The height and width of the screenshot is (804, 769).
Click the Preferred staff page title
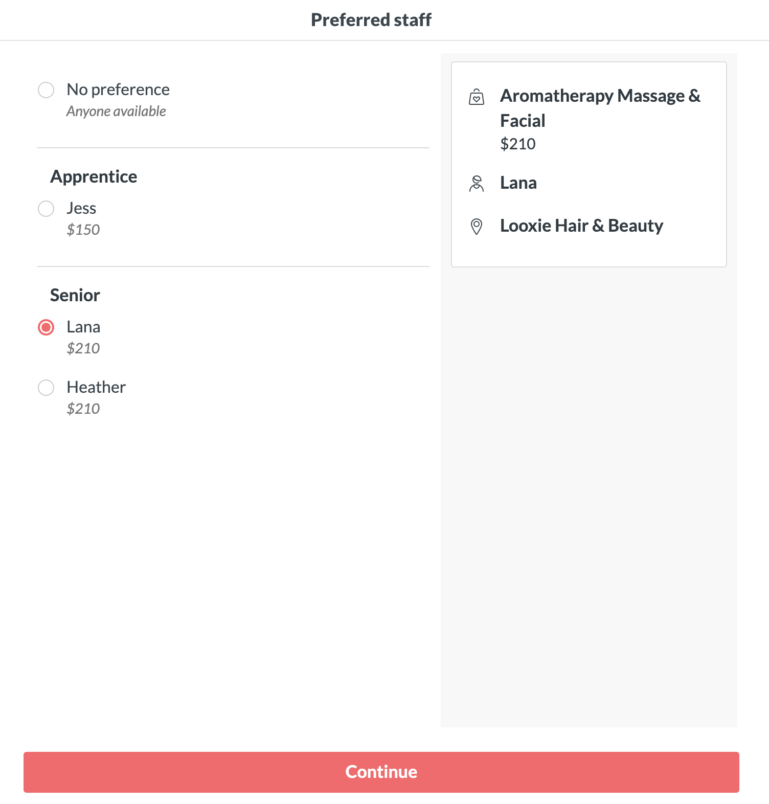click(x=371, y=20)
